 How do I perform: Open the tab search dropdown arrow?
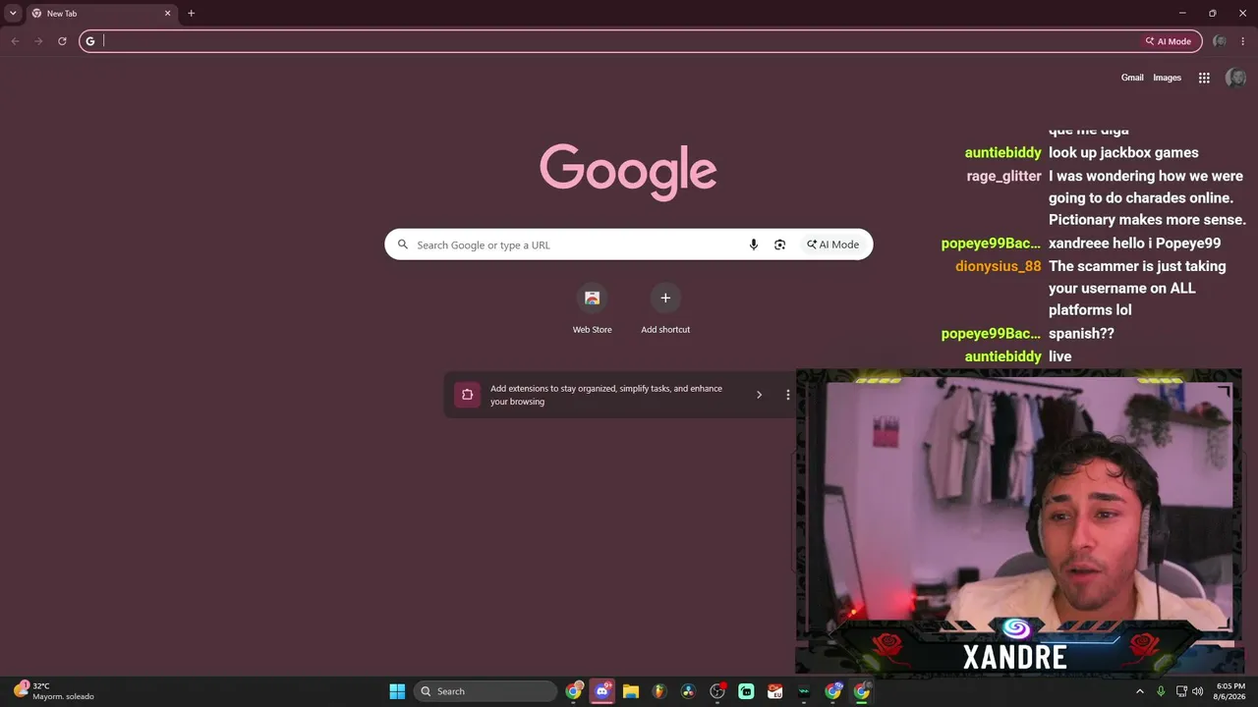pos(13,13)
